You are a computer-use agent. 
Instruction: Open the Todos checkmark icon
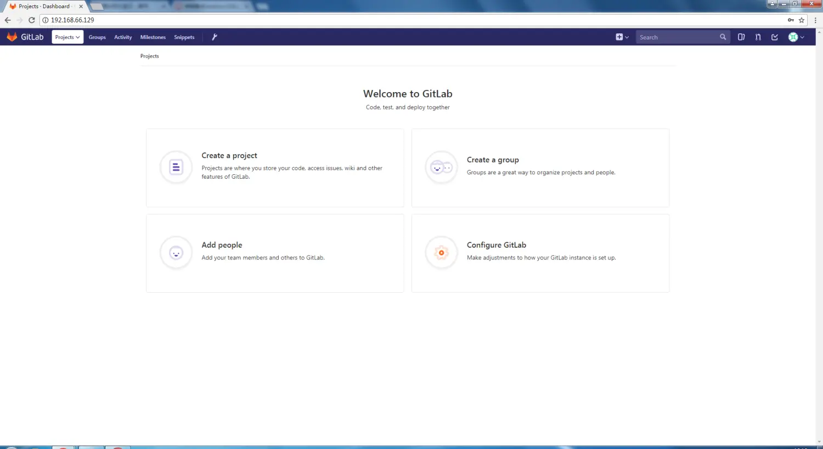tap(775, 37)
